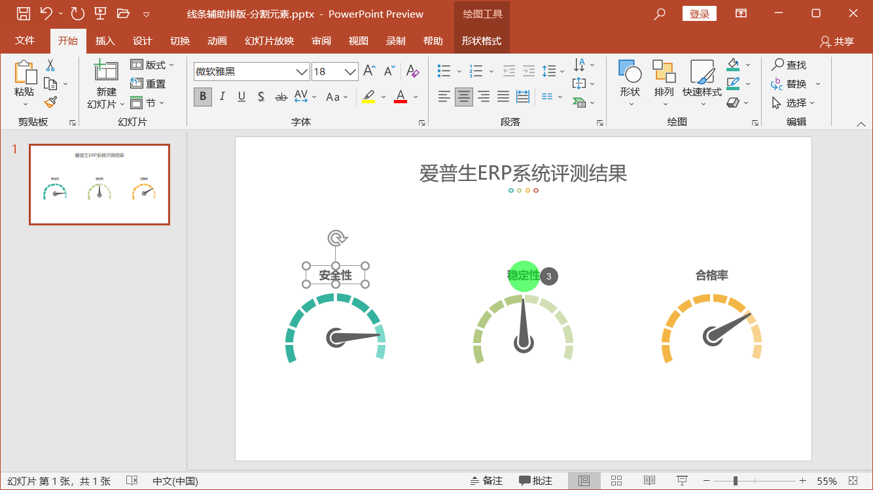
Task: Start slideshow from the status bar
Action: pos(682,481)
